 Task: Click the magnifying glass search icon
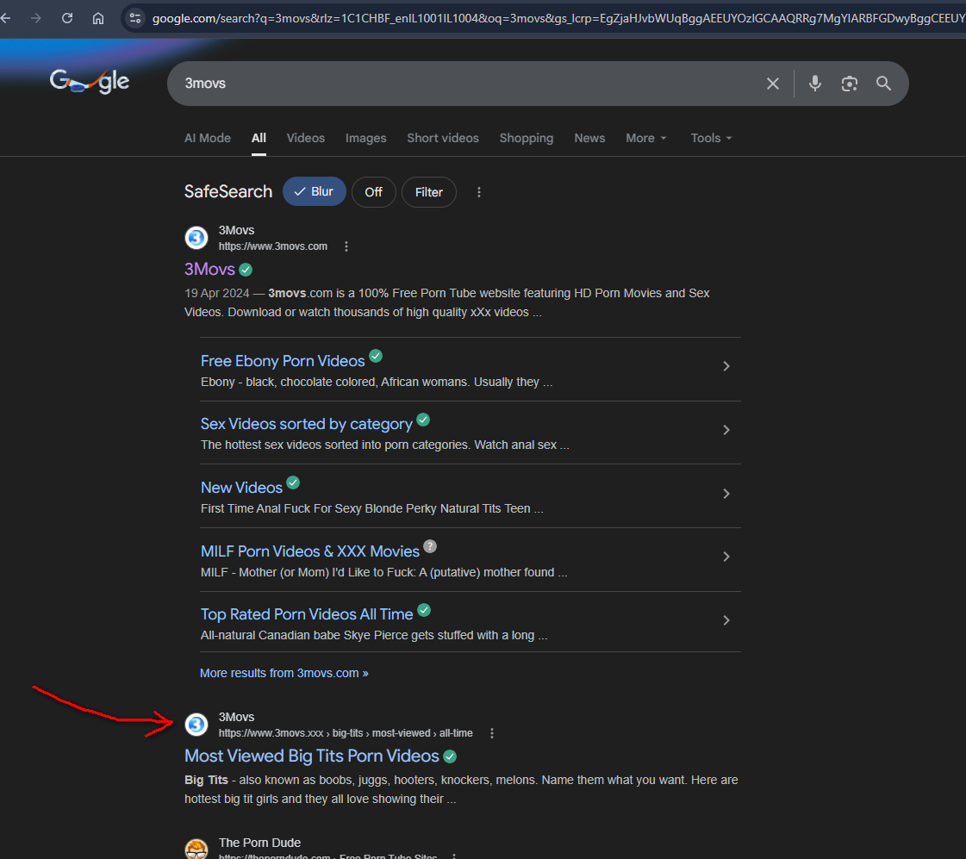click(x=883, y=84)
